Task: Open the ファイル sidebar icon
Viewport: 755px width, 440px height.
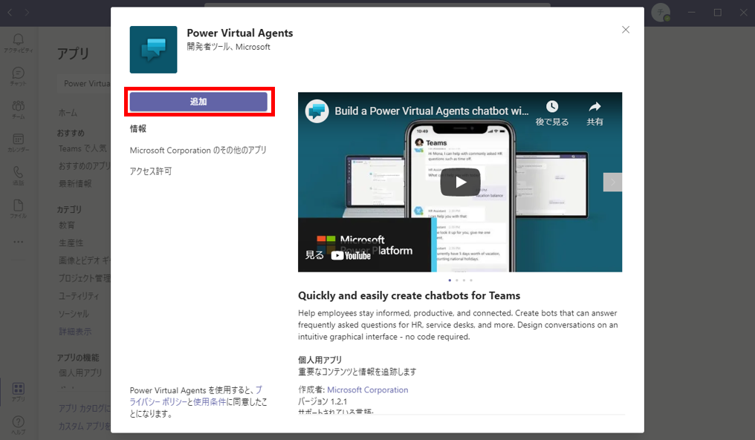Action: (19, 209)
